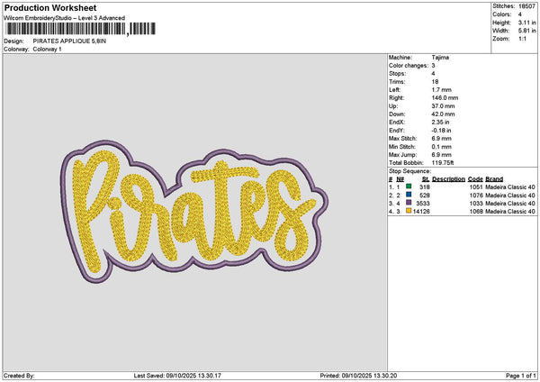Click the Machine value Tajima
Viewport: 540px width, 382px height.
point(440,58)
